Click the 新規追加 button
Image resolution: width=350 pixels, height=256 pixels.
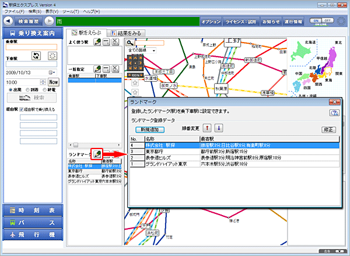[x=149, y=129]
